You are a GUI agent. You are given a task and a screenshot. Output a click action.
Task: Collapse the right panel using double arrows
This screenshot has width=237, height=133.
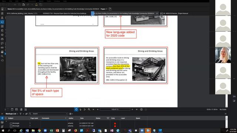(x=226, y=114)
